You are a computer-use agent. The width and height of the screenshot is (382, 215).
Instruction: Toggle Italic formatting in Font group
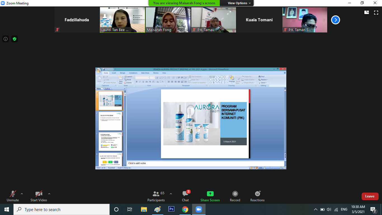pyautogui.click(x=140, y=82)
